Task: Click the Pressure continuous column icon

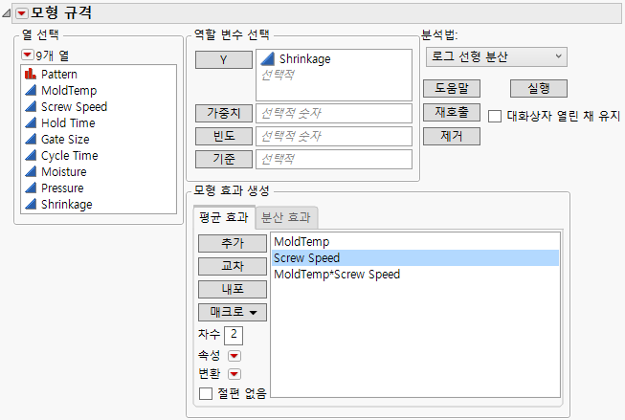Action: (x=31, y=188)
